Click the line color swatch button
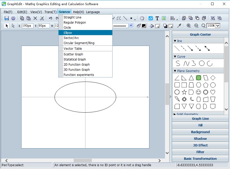Screen dimensions: 230x169 pyautogui.click(x=144, y=26)
